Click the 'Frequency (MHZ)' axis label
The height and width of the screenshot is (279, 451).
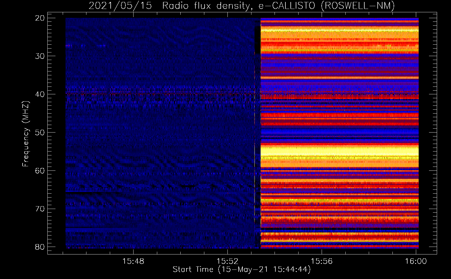[26, 134]
